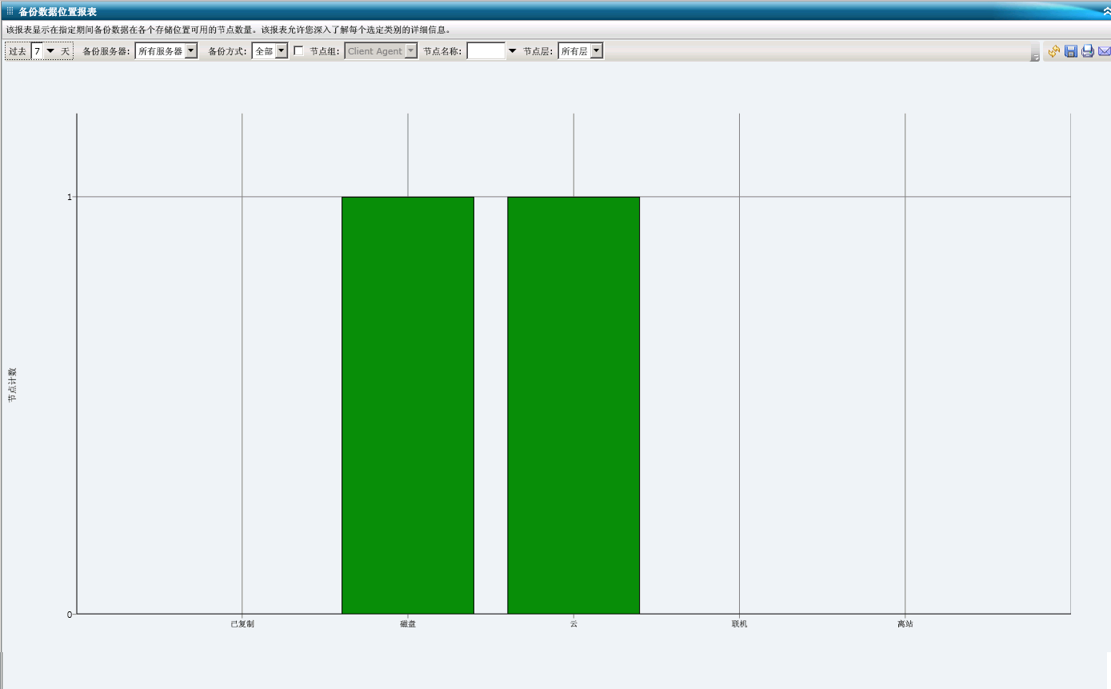Open the toolbar overflow options handle
1111x689 pixels.
tap(1035, 54)
